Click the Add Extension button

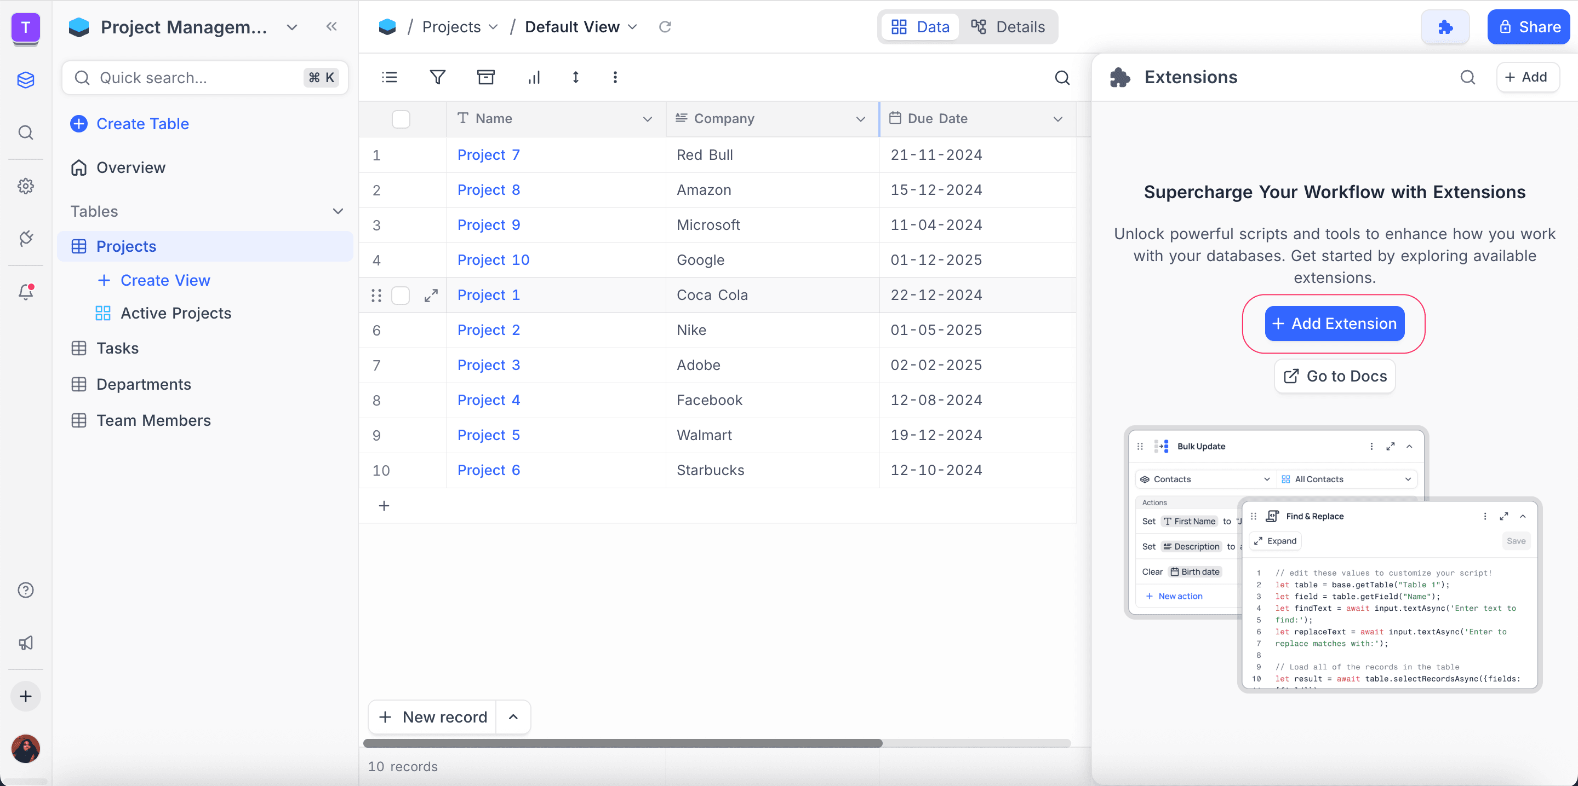coord(1334,323)
